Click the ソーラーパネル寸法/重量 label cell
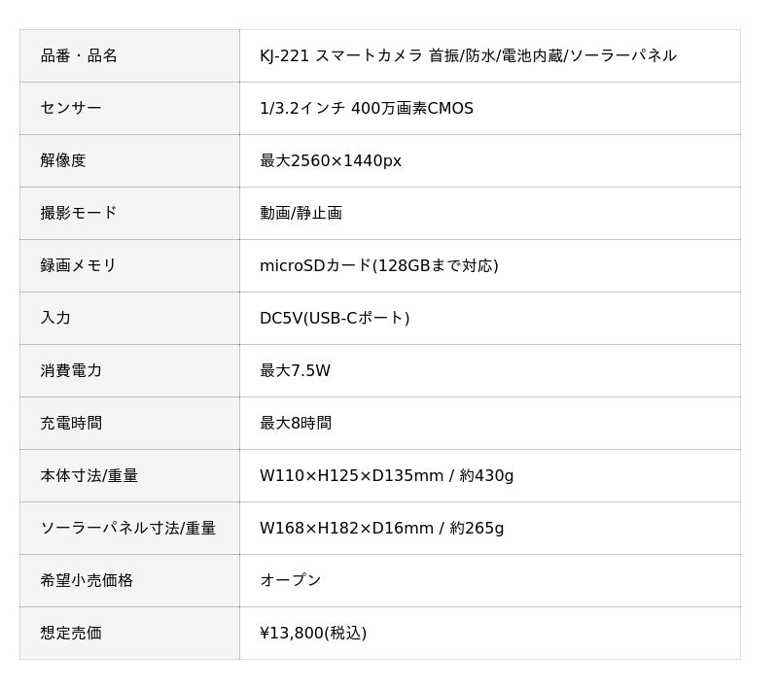The width and height of the screenshot is (778, 689). (x=129, y=529)
